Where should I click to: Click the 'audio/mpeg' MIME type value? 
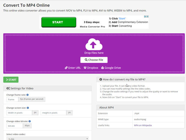[x=140, y=119]
